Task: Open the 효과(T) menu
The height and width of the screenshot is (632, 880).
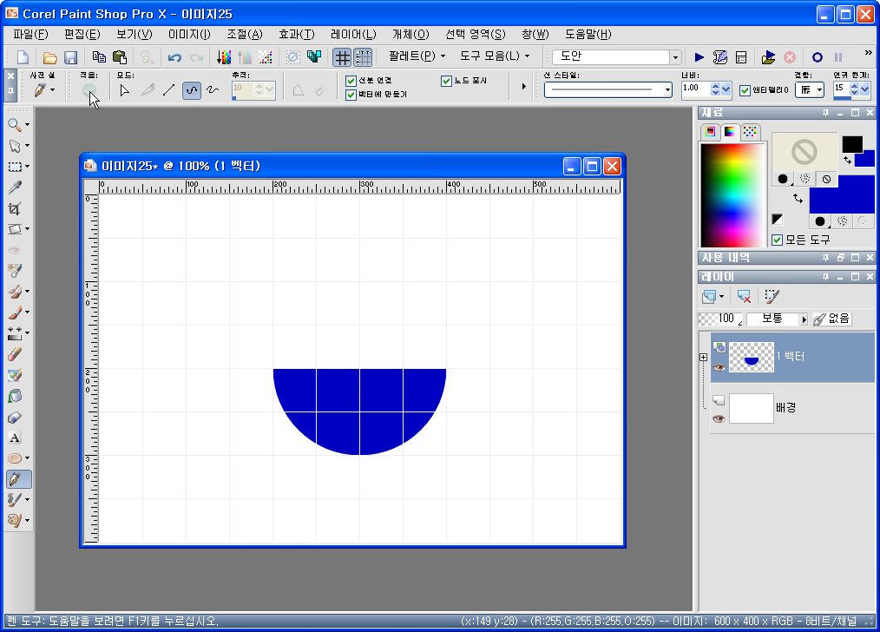Action: click(296, 34)
